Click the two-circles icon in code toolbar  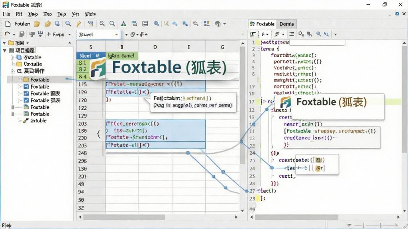pos(301,34)
